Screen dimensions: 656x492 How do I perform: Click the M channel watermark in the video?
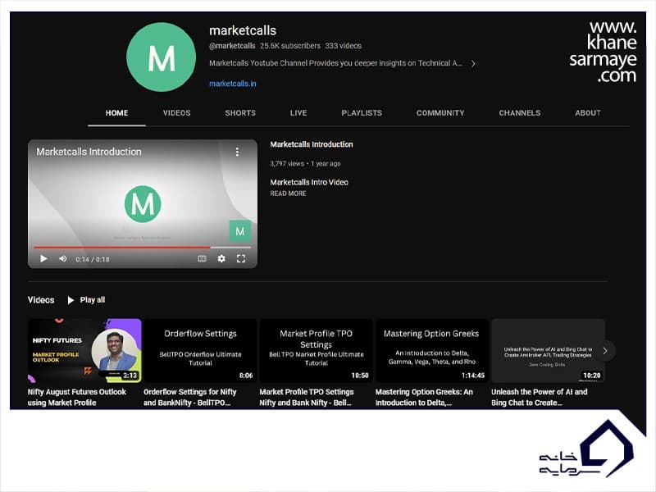click(x=240, y=231)
